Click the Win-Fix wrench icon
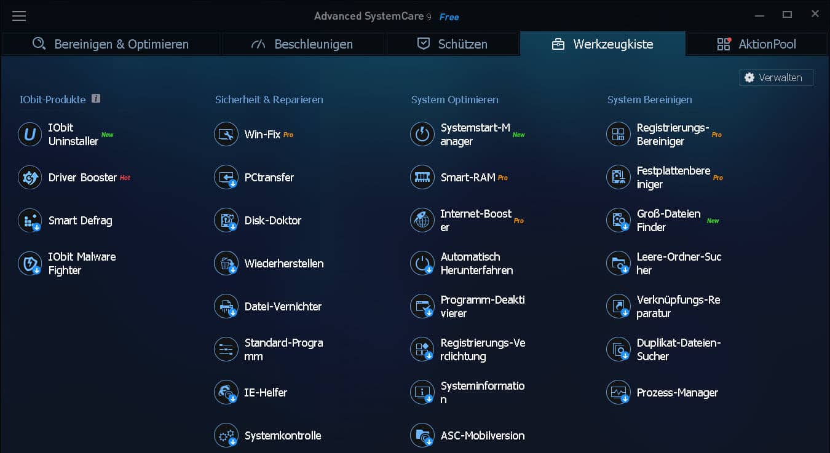 226,134
